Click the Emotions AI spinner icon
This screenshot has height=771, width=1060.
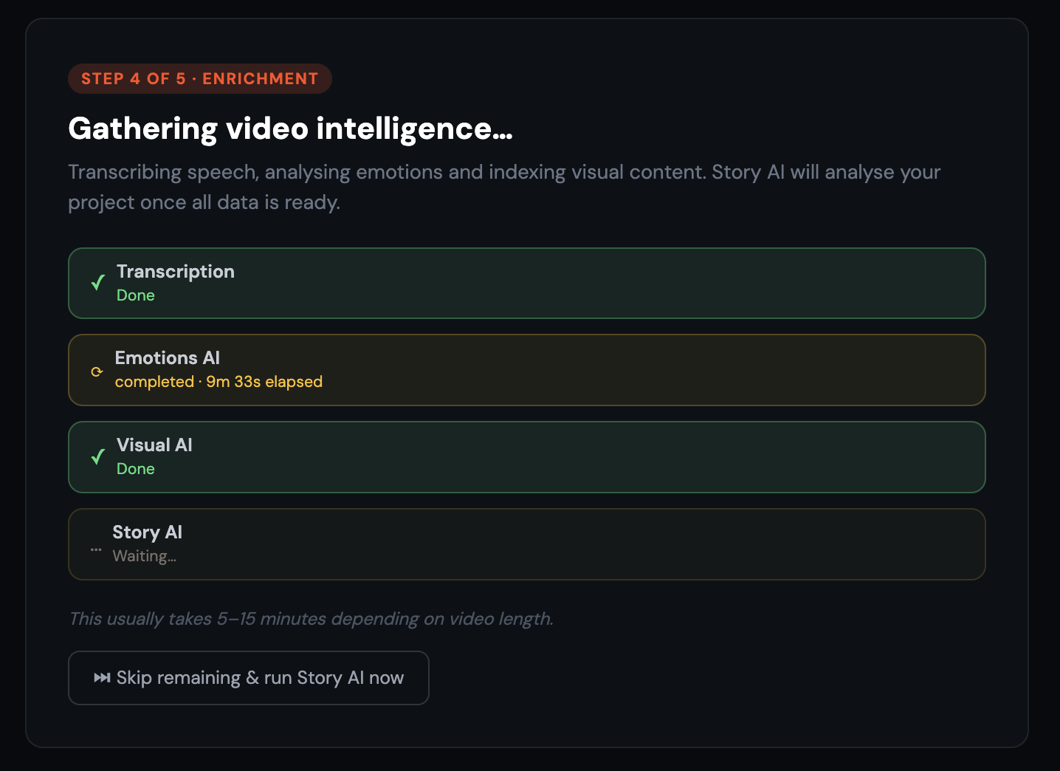[x=97, y=371]
